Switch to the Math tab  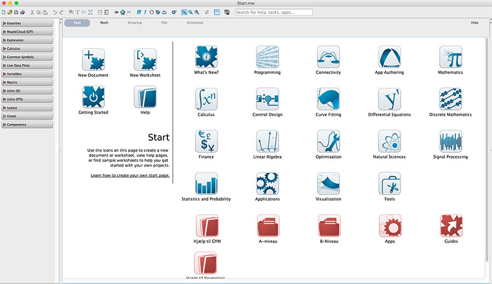pos(104,22)
